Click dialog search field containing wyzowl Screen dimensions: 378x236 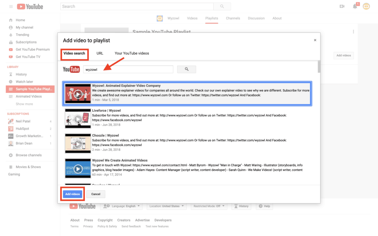pyautogui.click(x=128, y=70)
